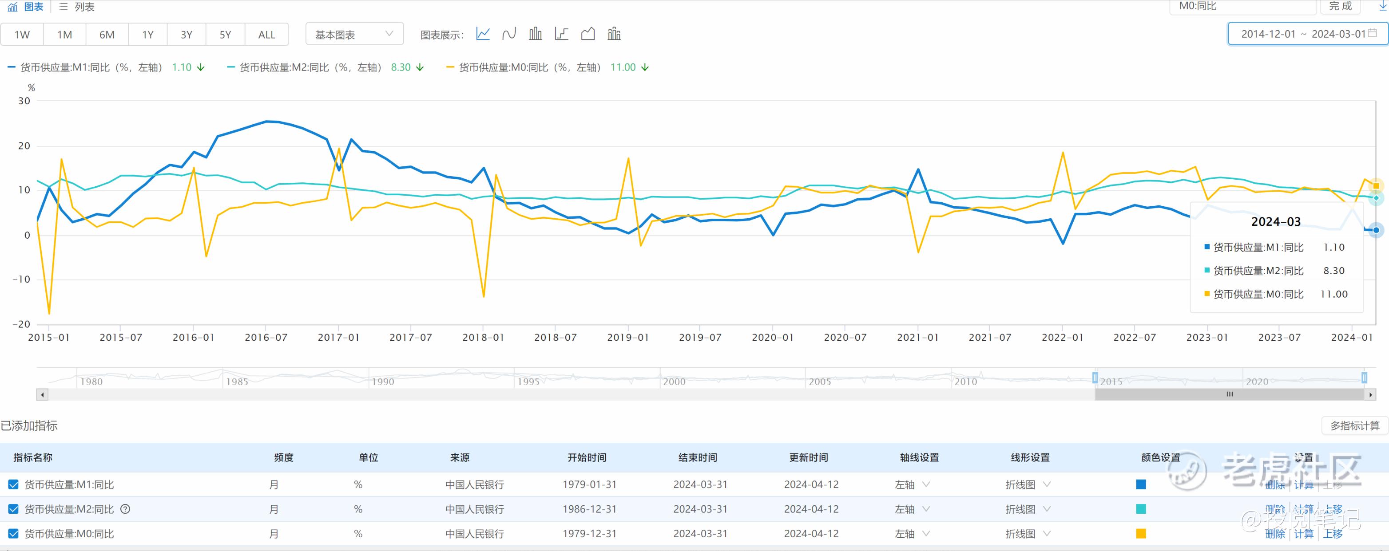Click 上移 for the M2:同比 row
This screenshot has width=1389, height=551.
pyautogui.click(x=1333, y=509)
